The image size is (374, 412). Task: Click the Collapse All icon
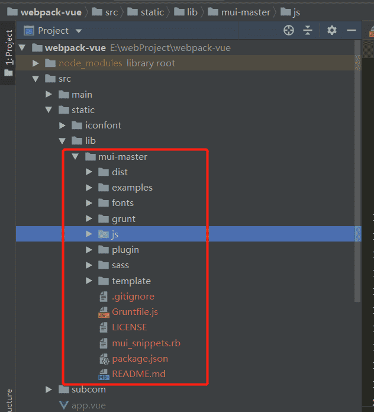[308, 30]
